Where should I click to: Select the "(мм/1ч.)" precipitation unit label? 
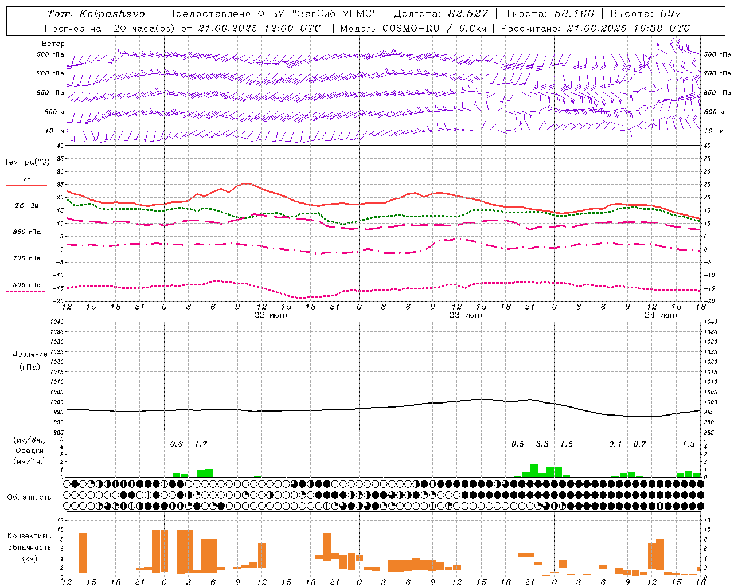[30, 461]
